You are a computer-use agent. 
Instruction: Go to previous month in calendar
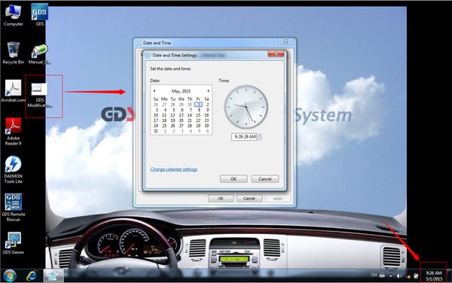point(154,90)
